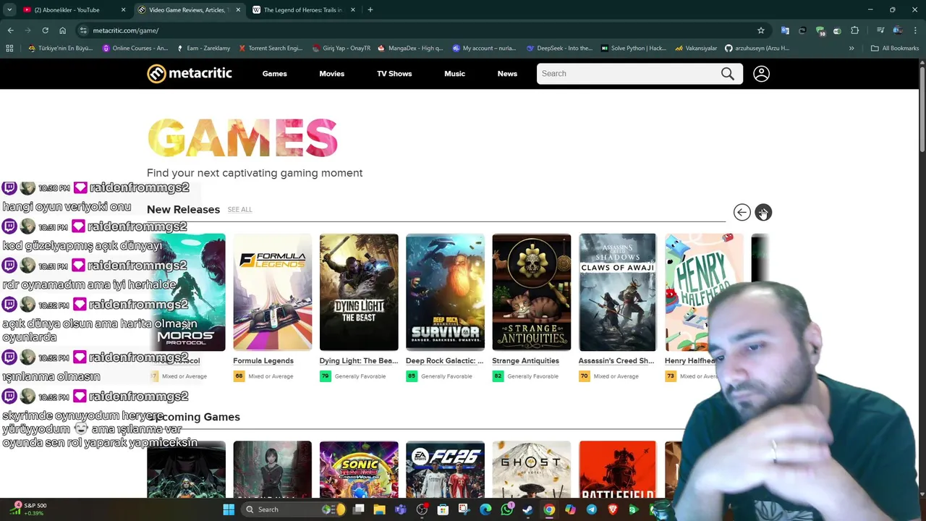Open Steam from the taskbar
The image size is (926, 521).
527,509
